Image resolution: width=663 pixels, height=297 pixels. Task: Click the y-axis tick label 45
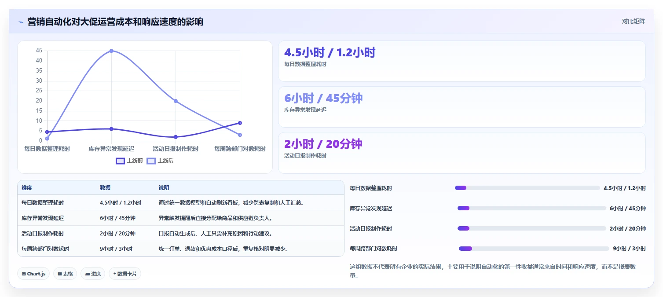39,51
